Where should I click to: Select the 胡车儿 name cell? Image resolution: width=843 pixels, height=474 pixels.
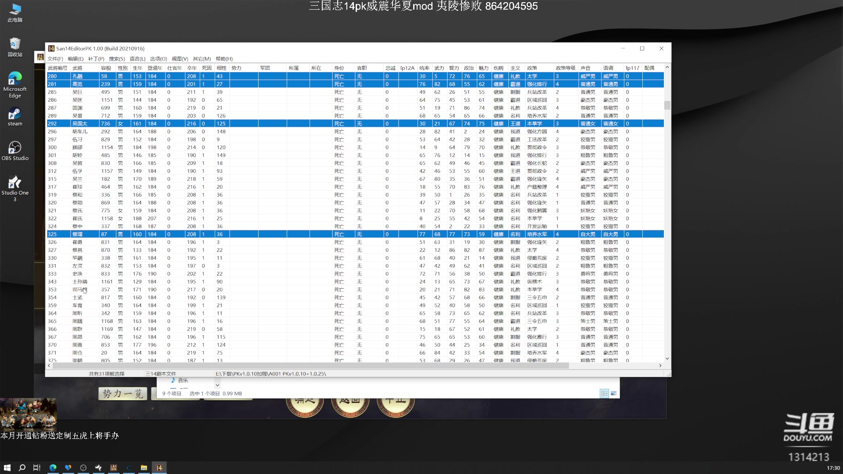(x=85, y=132)
